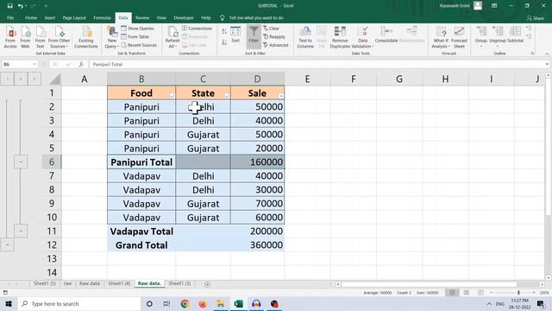Sort A to Z ascending icon
The image size is (552, 311).
pos(224,31)
